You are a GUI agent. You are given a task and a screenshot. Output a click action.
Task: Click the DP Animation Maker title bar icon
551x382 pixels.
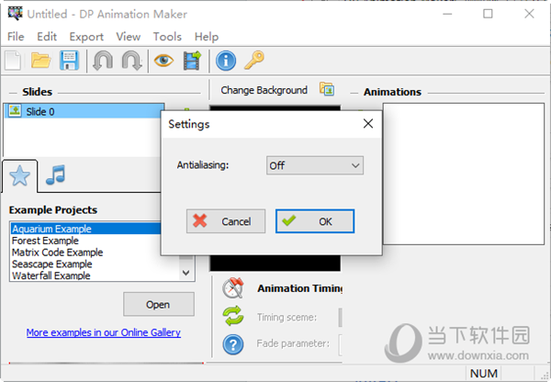15,14
